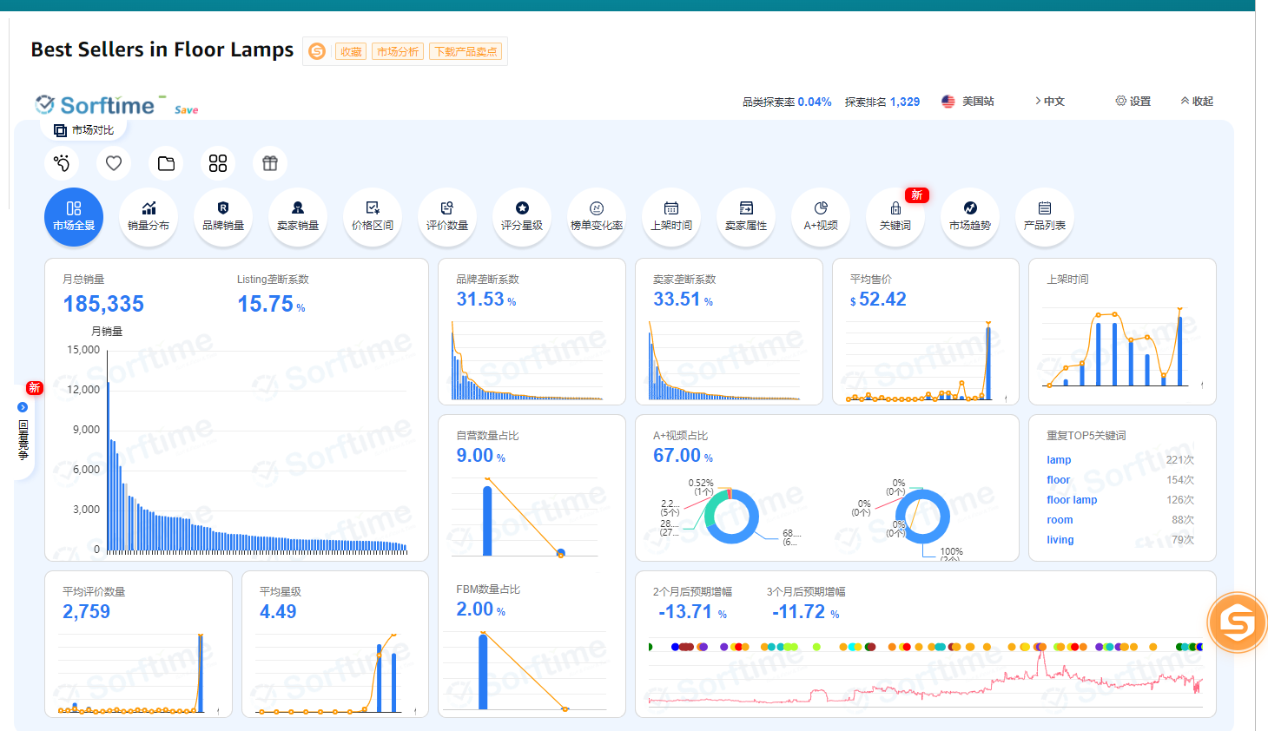Open favorites with the heart icon
Image resolution: width=1268 pixels, height=731 pixels.
click(114, 163)
